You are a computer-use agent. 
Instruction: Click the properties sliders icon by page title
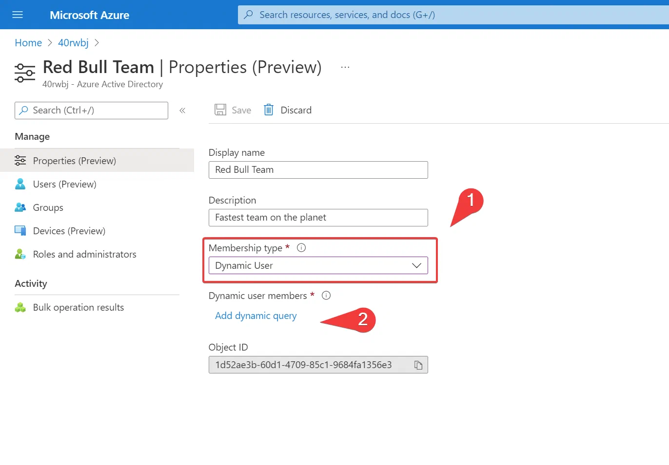25,73
